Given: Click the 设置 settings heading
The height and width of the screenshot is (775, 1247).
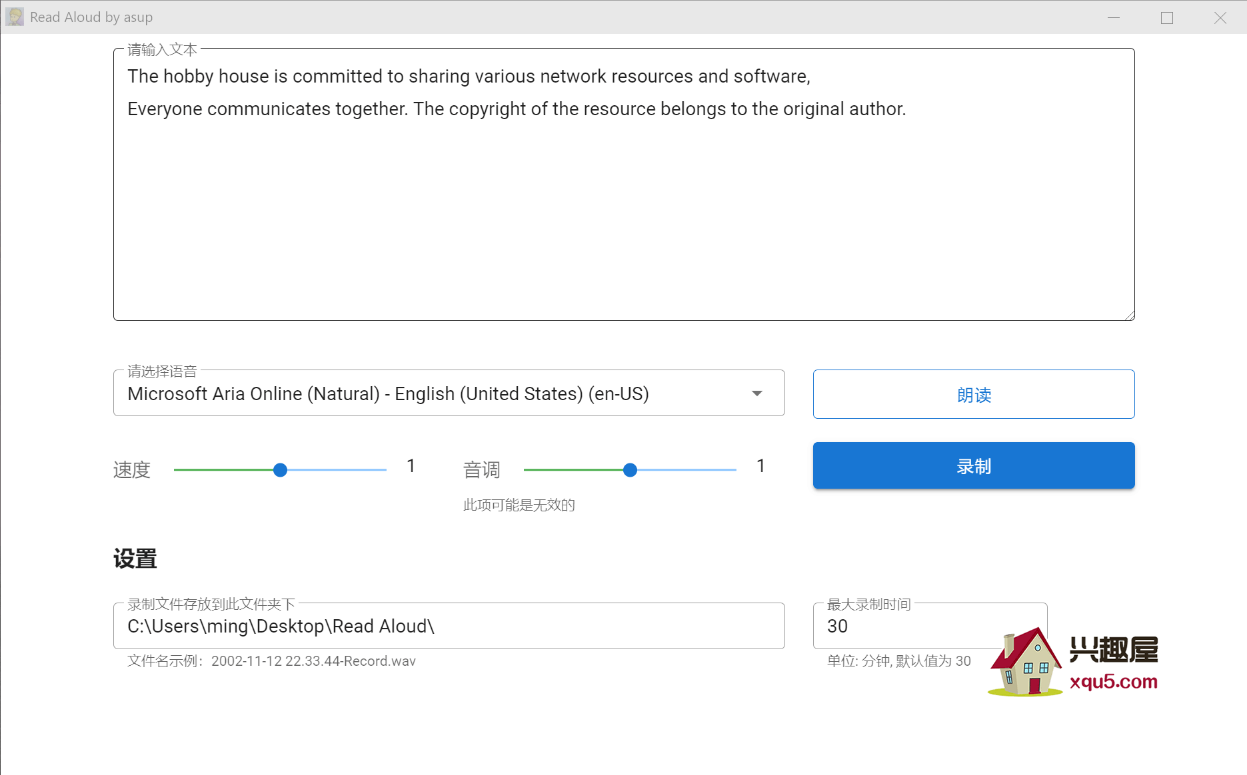Looking at the screenshot, I should point(135,559).
